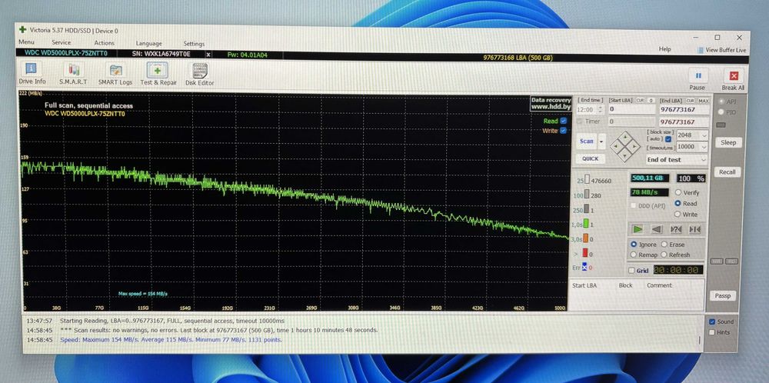The height and width of the screenshot is (383, 769).
Task: Click the green play forward button
Action: point(637,229)
